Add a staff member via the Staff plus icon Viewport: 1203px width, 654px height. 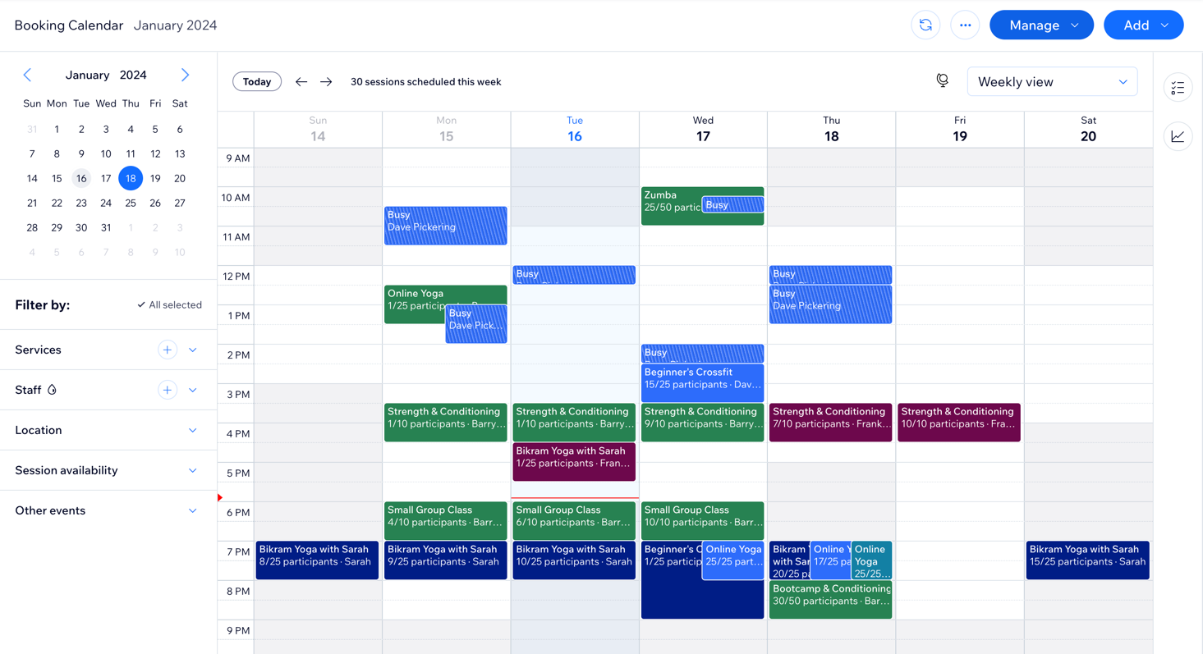click(x=167, y=390)
